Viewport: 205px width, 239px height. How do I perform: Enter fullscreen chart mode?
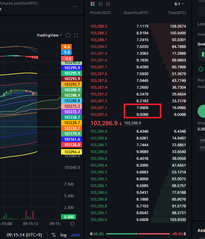click(76, 35)
